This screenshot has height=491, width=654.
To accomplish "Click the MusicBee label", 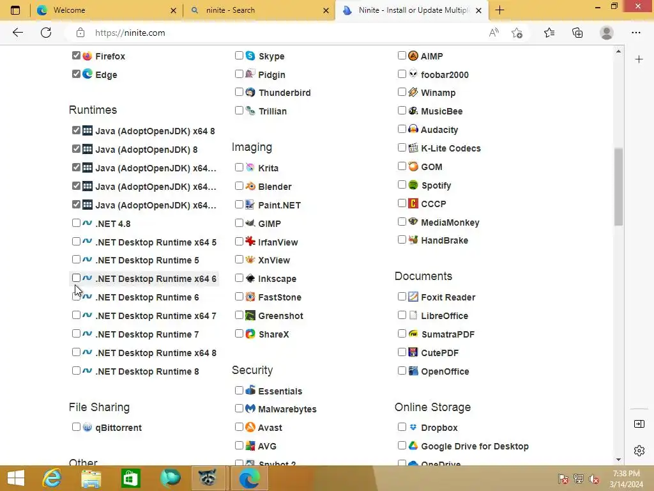I will [x=442, y=111].
